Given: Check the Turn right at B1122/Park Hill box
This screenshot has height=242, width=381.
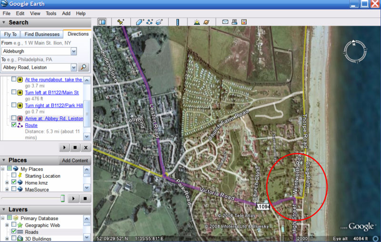Looking at the screenshot, I should point(14,105).
